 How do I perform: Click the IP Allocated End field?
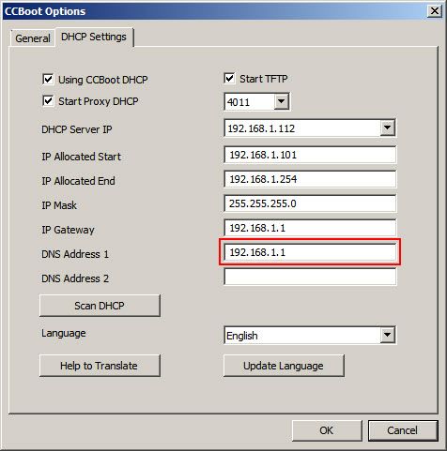(310, 179)
